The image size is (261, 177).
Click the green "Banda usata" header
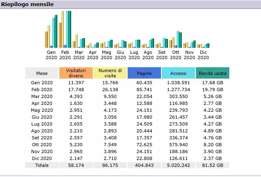[212, 73]
